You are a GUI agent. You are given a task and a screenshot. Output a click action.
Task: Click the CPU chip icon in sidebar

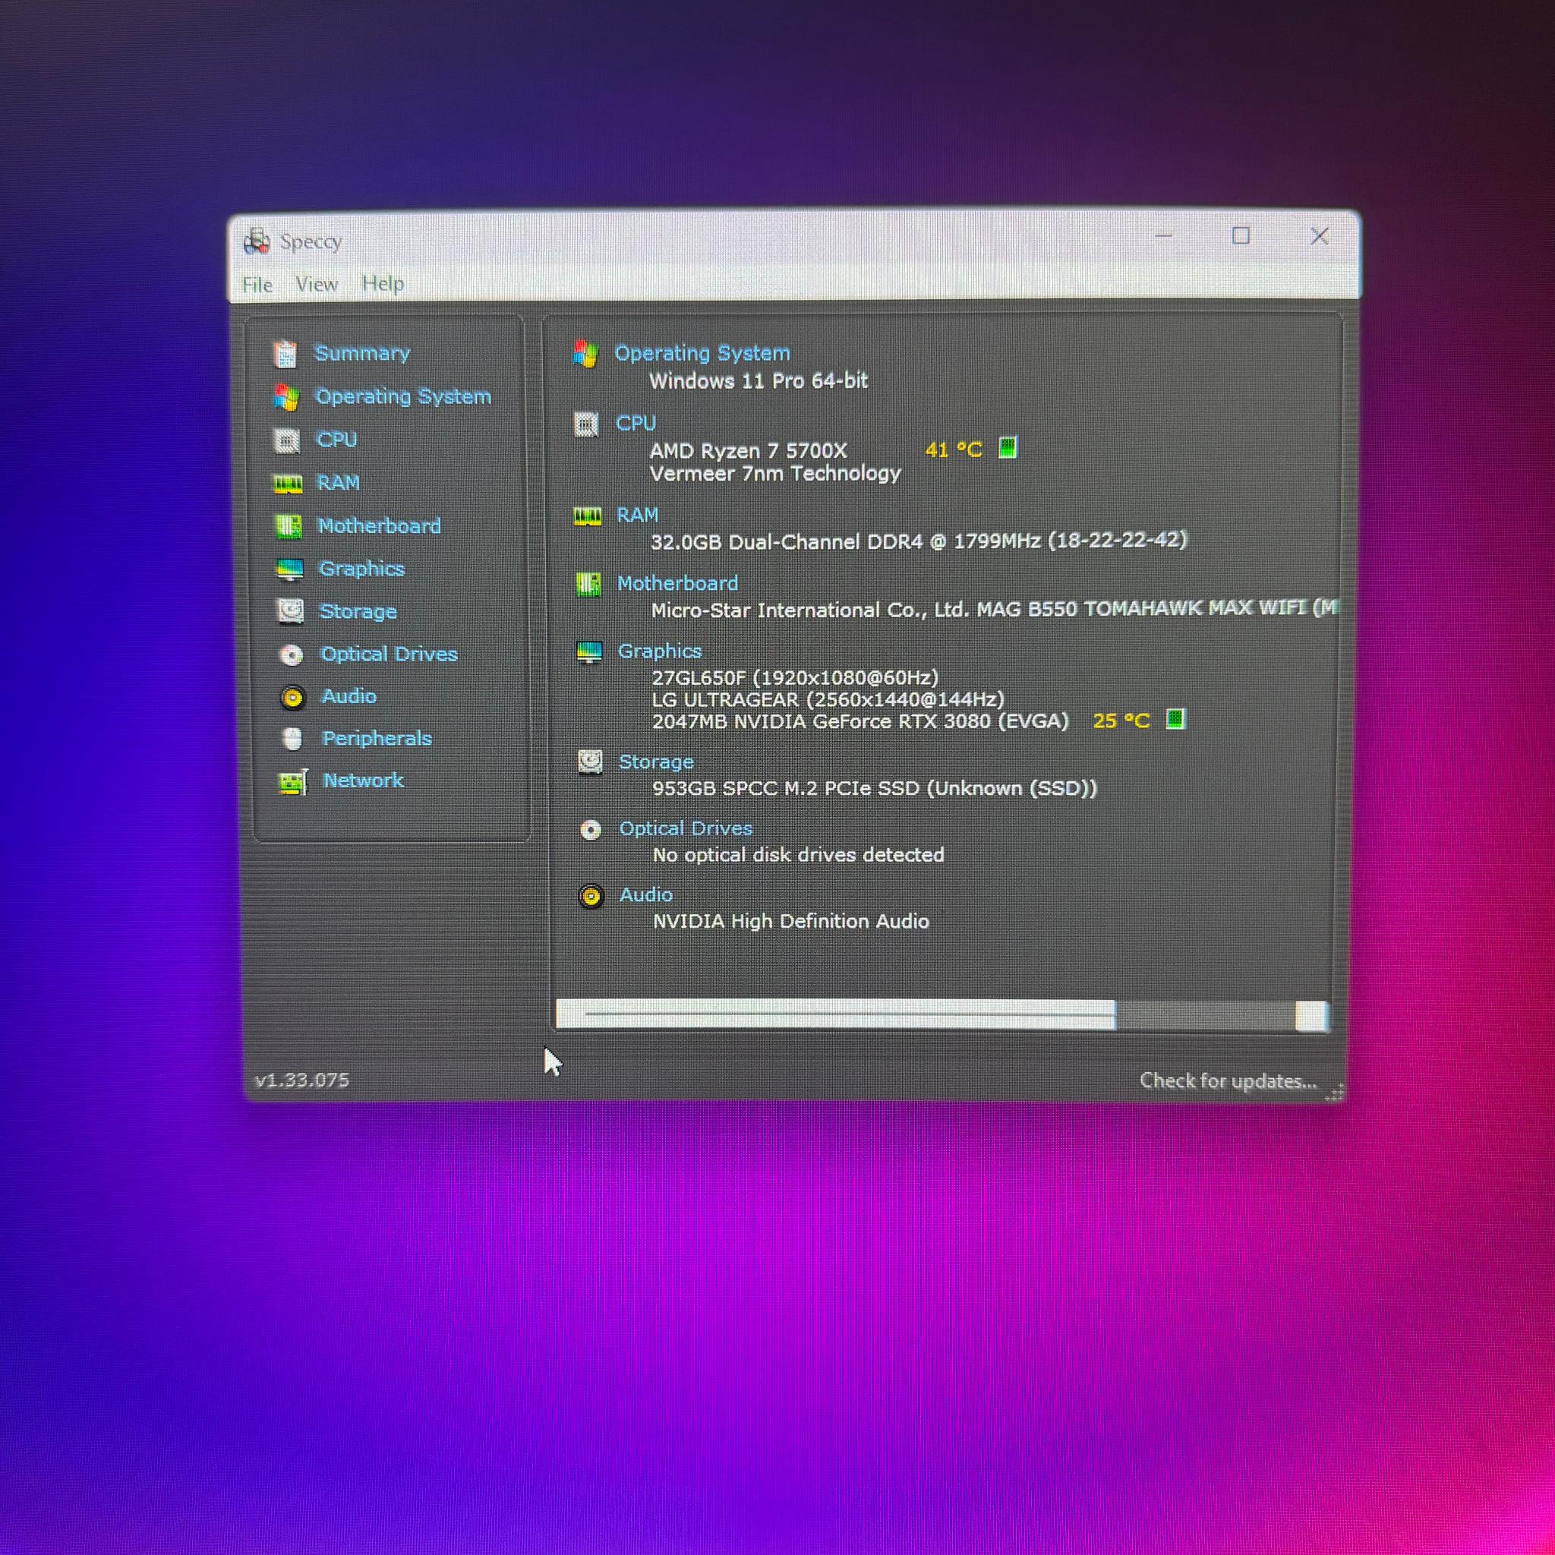[286, 440]
